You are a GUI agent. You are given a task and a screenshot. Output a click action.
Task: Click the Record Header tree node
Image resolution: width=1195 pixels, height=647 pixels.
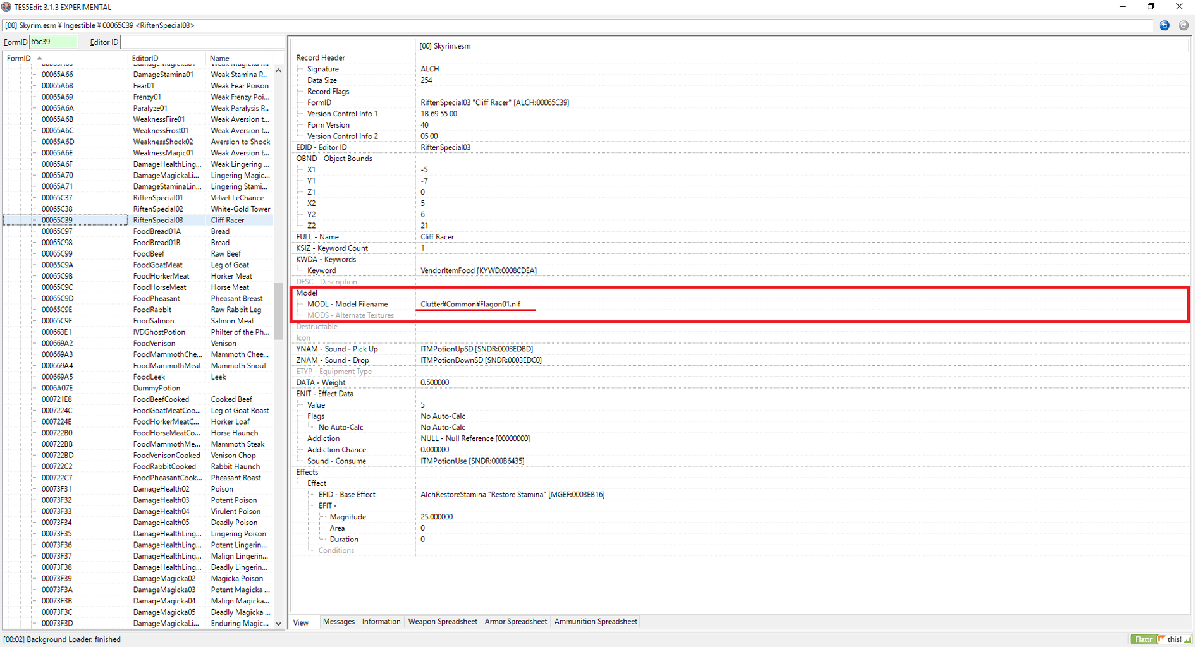[x=321, y=57]
